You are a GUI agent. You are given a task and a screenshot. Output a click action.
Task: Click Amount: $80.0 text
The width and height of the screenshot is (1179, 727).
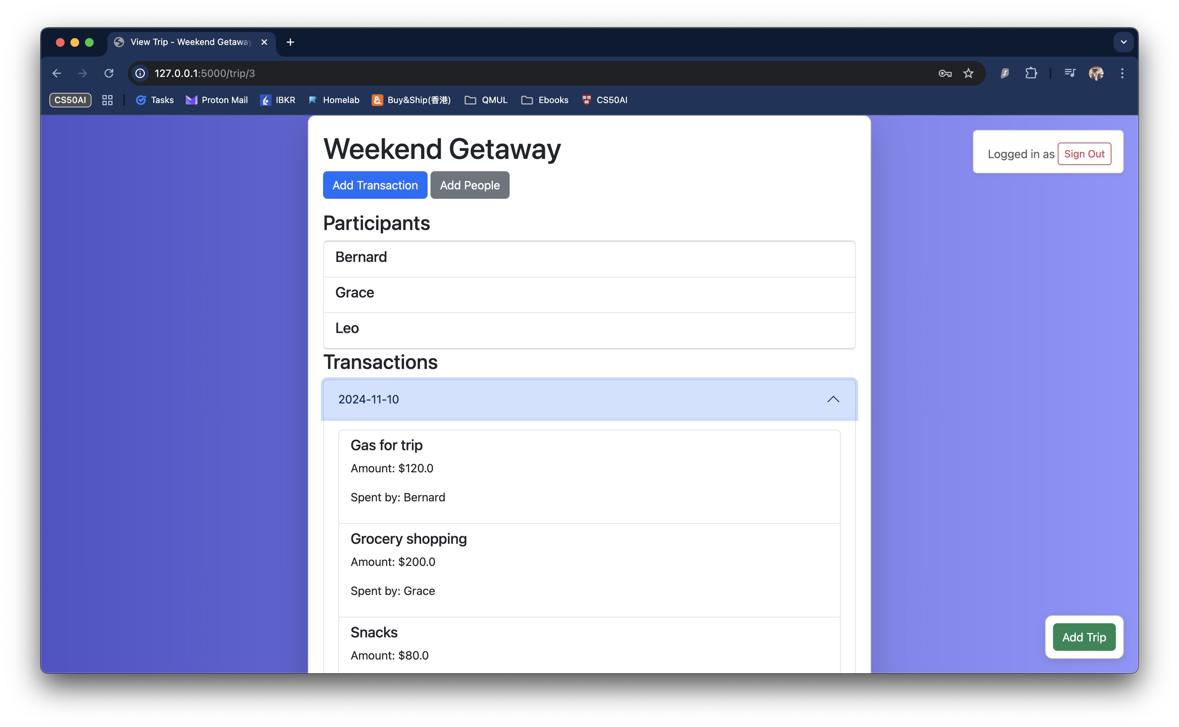click(389, 656)
